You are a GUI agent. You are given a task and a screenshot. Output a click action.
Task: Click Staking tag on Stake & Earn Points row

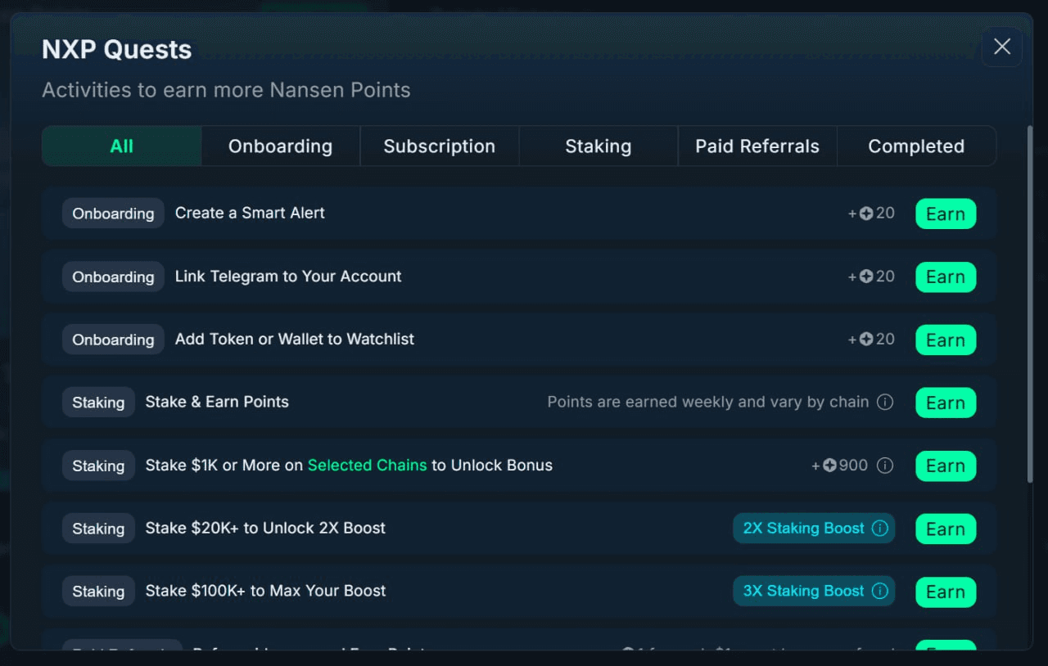tap(98, 403)
